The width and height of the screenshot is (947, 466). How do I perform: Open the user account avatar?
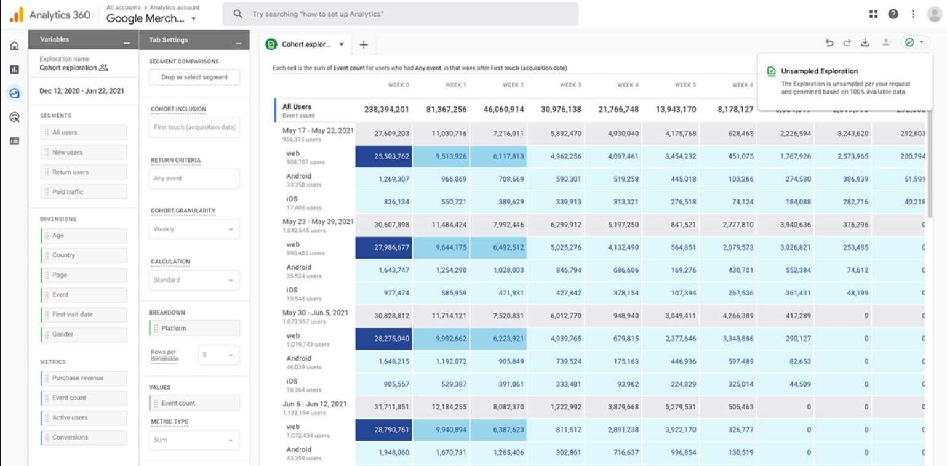(934, 14)
